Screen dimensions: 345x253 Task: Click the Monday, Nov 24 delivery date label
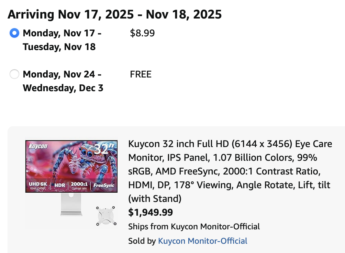[63, 74]
